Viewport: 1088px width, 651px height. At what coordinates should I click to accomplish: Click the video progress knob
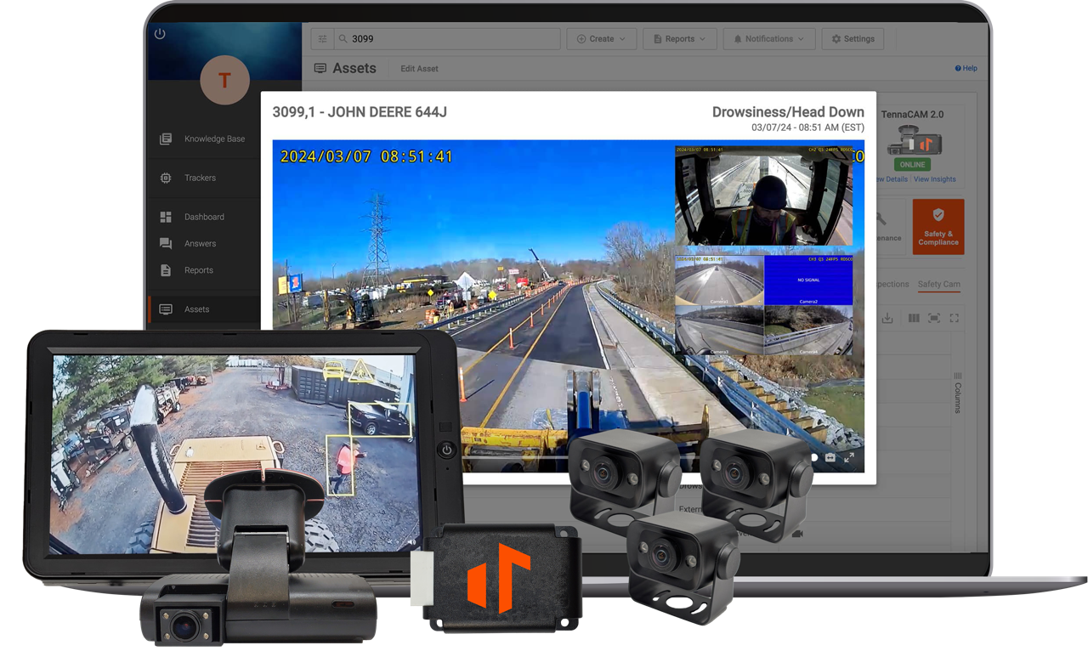coord(813,457)
